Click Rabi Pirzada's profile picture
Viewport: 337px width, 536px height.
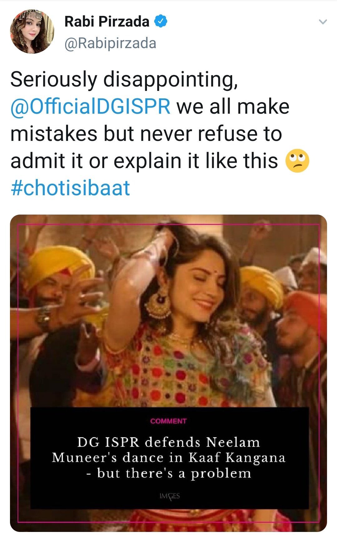pyautogui.click(x=32, y=31)
